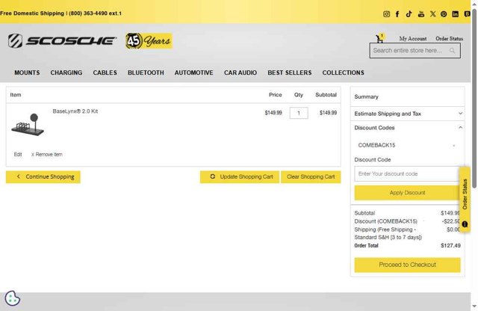
Task: Click the BaseLynx product thumbnail
Action: tap(28, 125)
